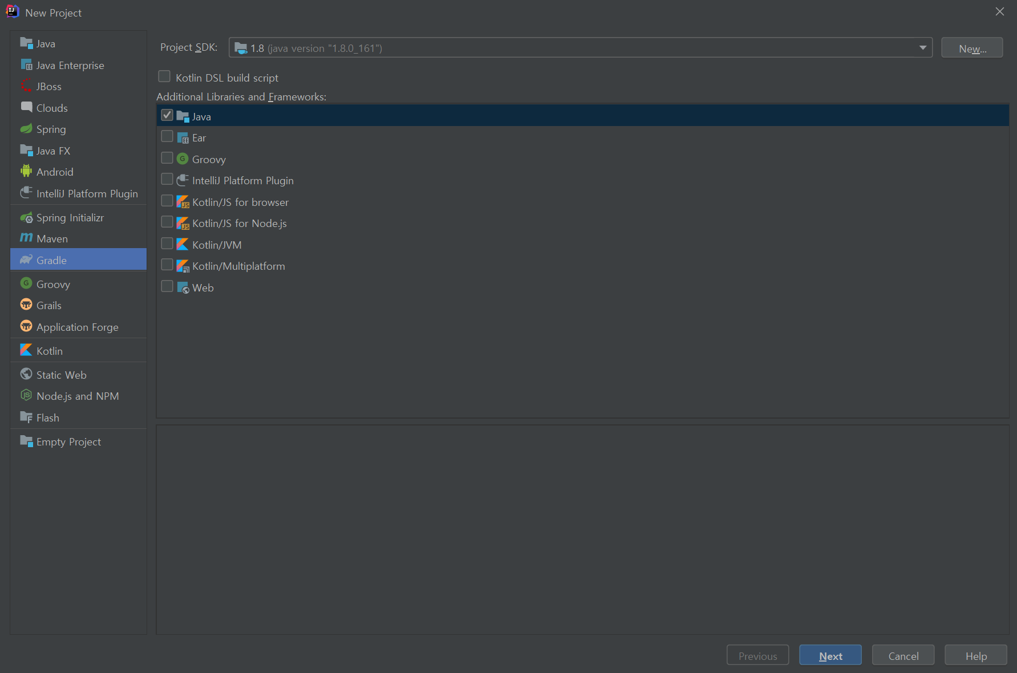Image resolution: width=1017 pixels, height=673 pixels.
Task: Click the Spring Initializr icon
Action: coord(26,217)
